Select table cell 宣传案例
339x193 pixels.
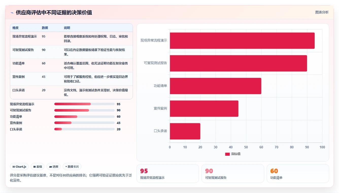pos(19,77)
